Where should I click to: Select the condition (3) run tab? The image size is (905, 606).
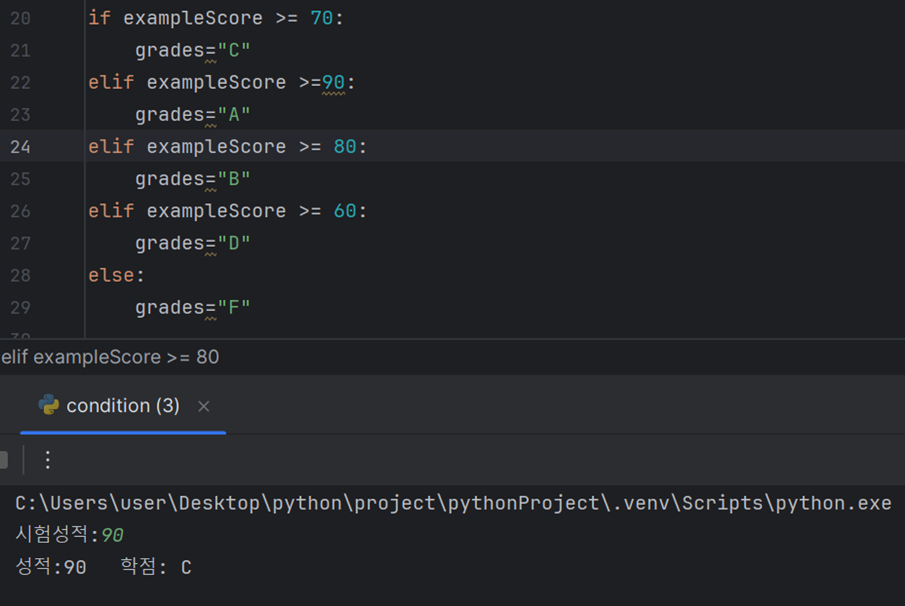123,406
